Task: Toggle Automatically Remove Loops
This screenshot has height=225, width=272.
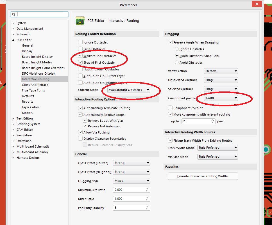Action: [x=80, y=114]
